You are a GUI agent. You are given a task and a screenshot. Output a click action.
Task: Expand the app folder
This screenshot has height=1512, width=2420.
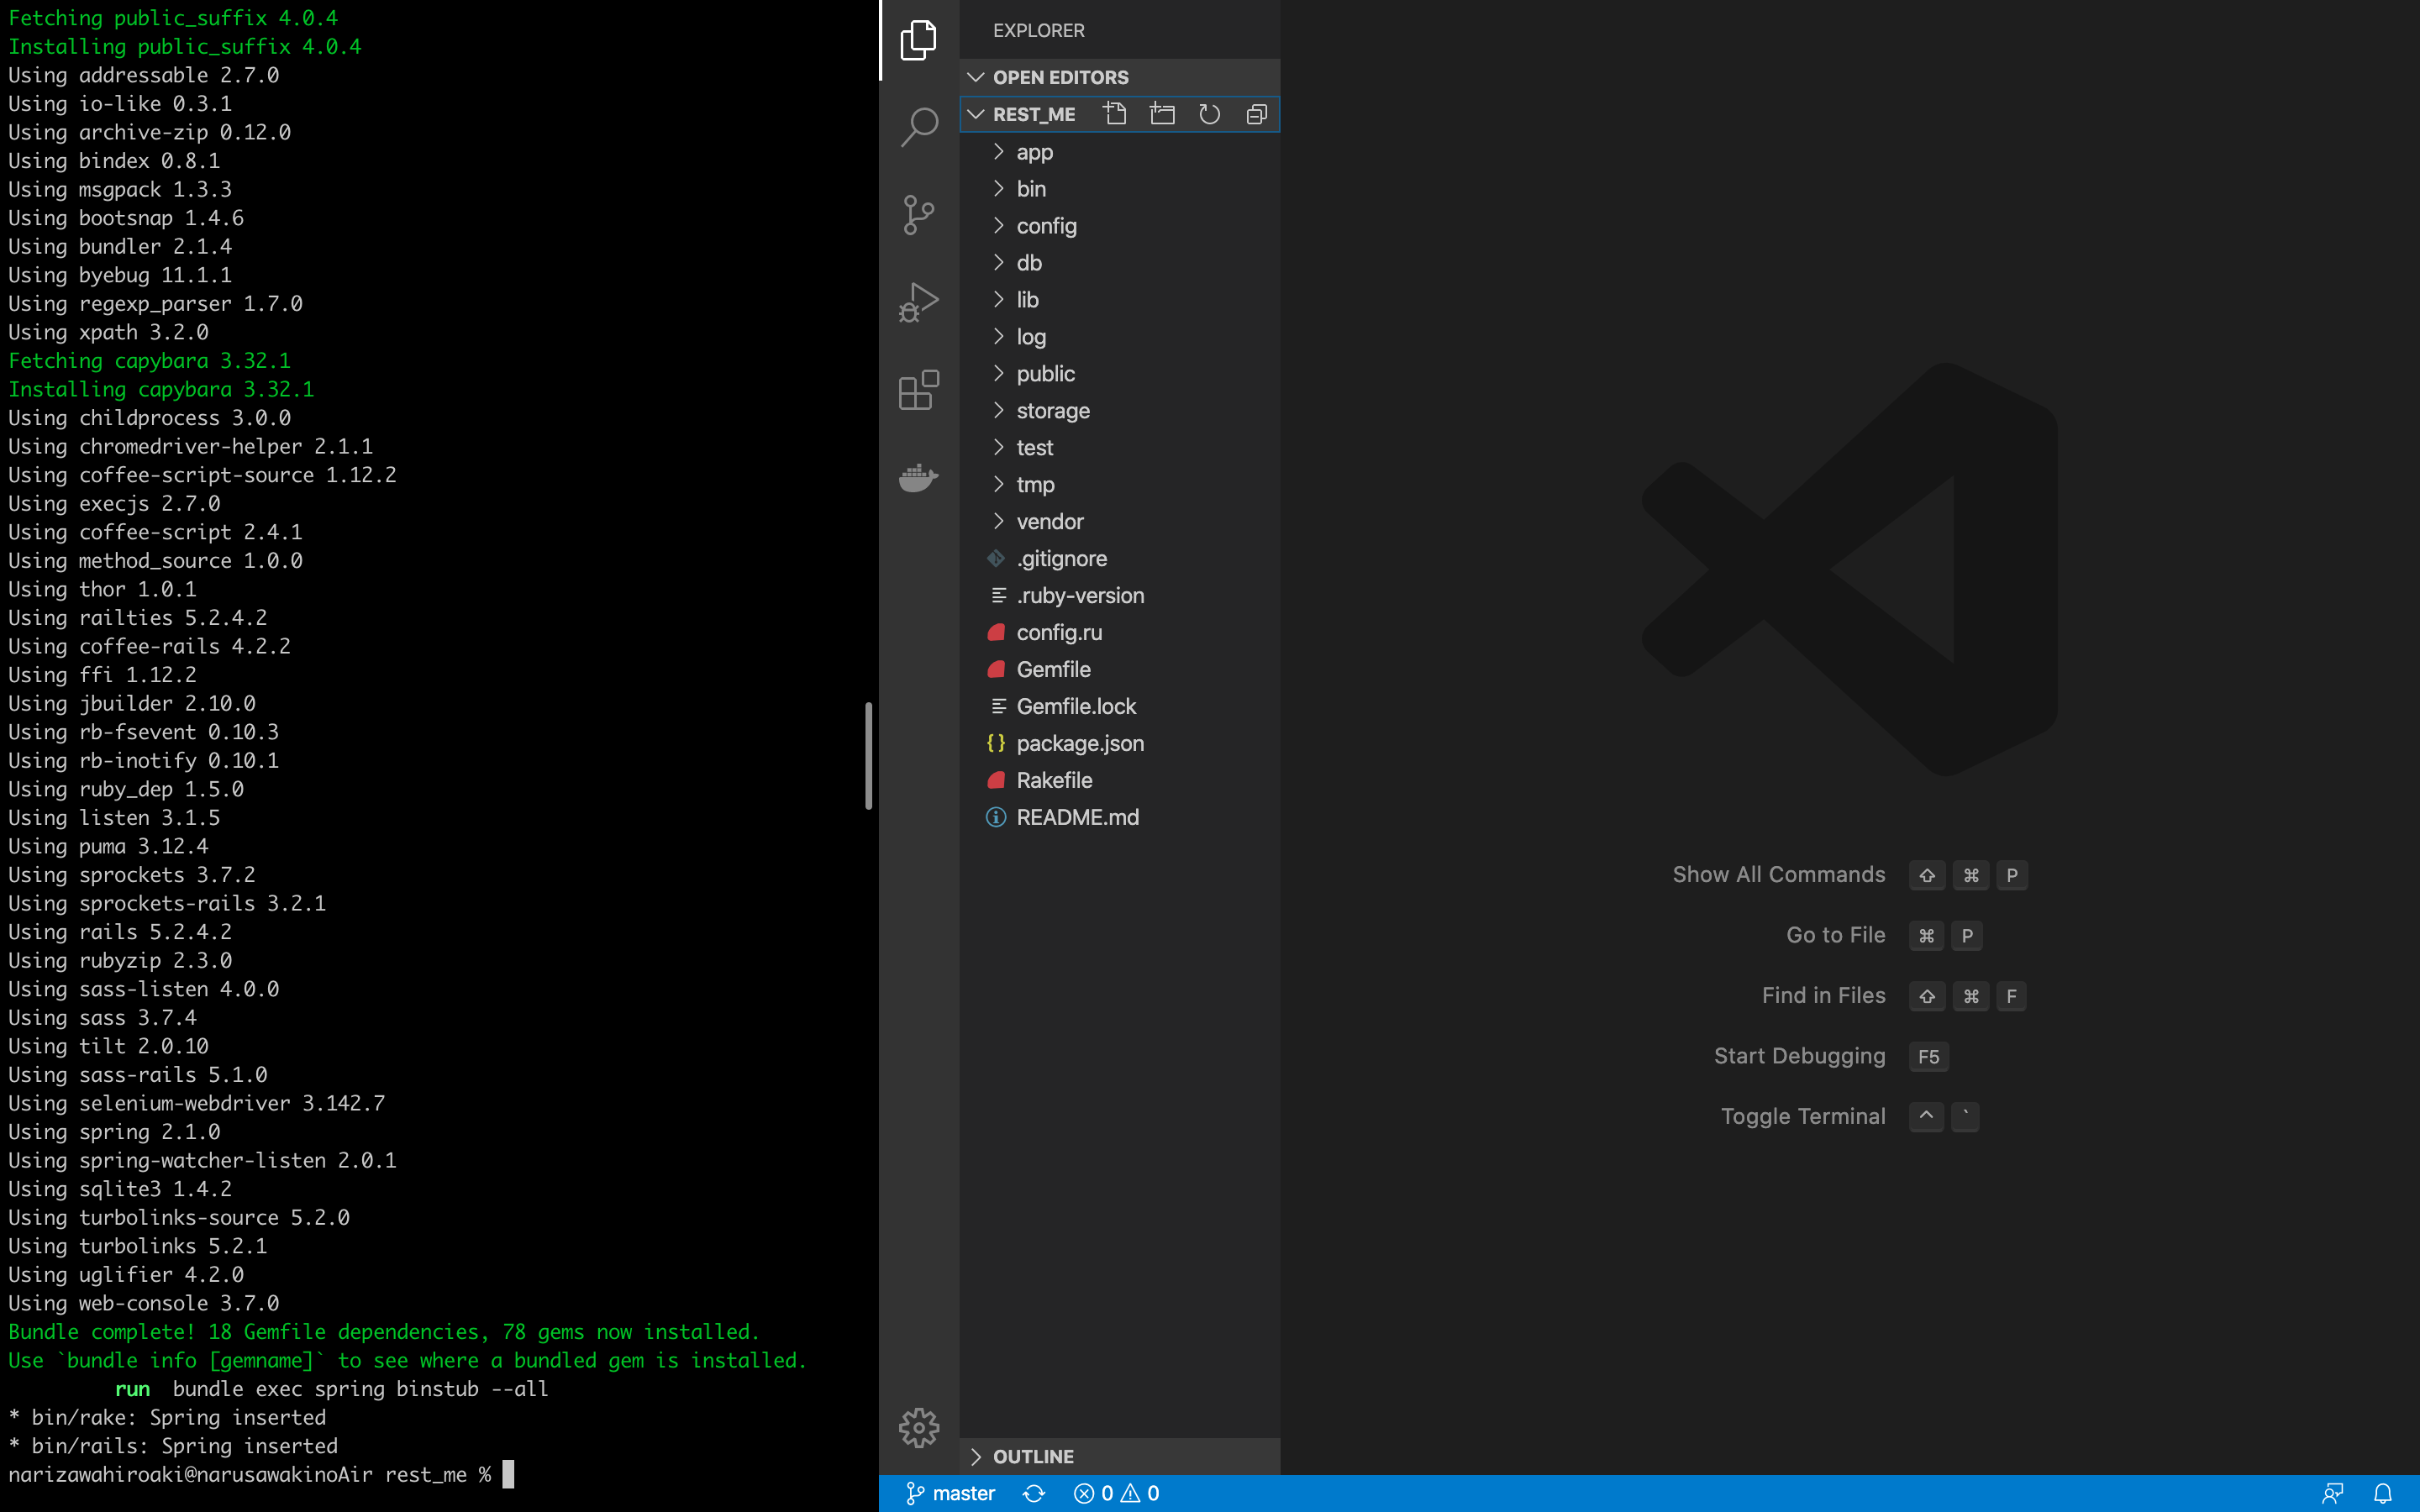click(x=1034, y=152)
